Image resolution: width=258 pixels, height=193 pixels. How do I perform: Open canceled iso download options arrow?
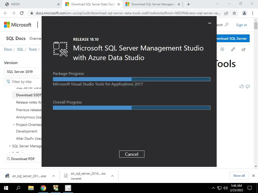pos(112,176)
